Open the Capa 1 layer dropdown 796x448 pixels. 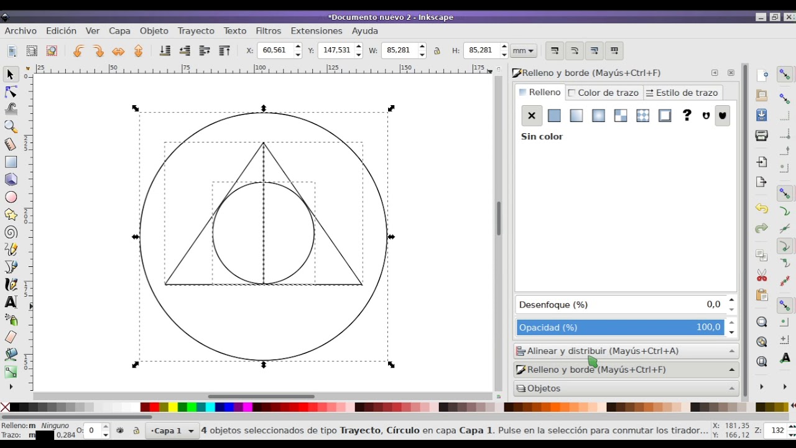(x=172, y=431)
